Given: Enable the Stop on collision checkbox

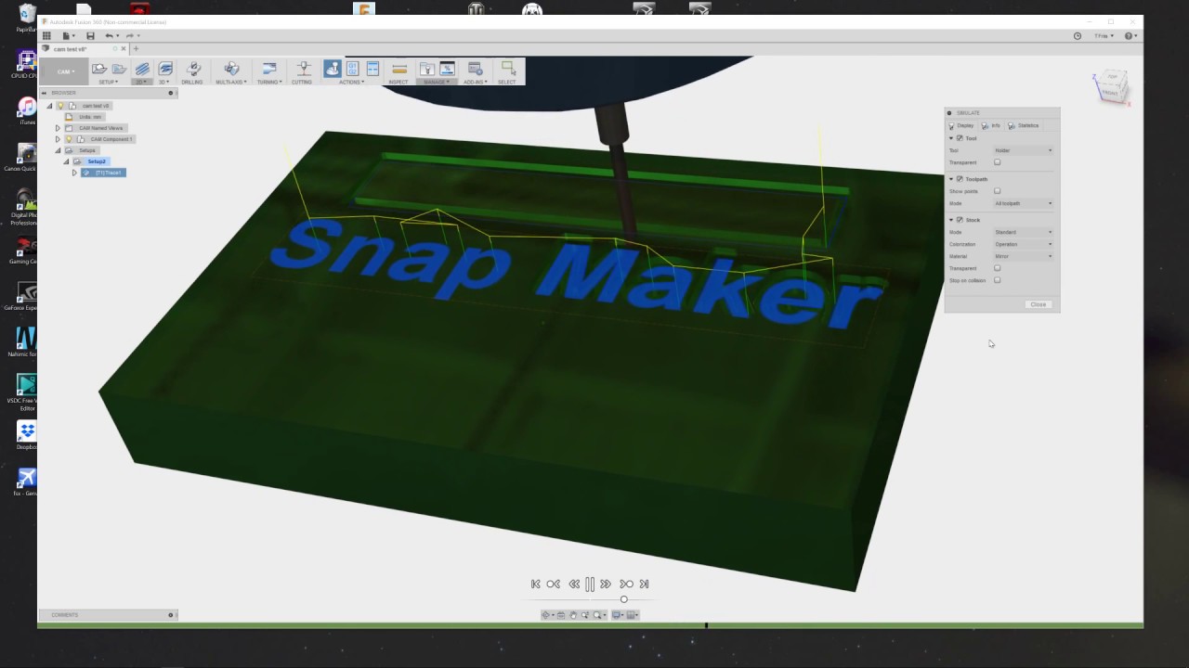Looking at the screenshot, I should click(x=997, y=280).
